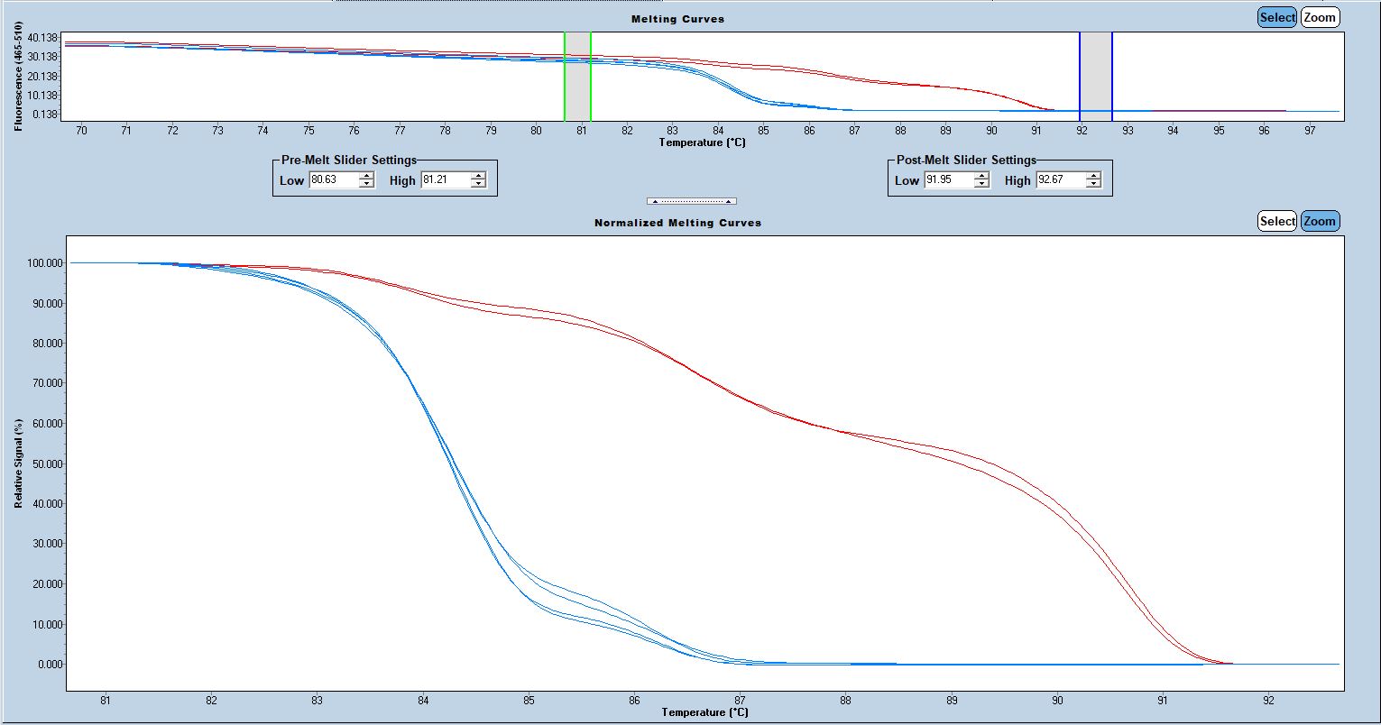The image size is (1381, 725).
Task: Increase Pre-Melt High value with up arrow
Action: [478, 177]
